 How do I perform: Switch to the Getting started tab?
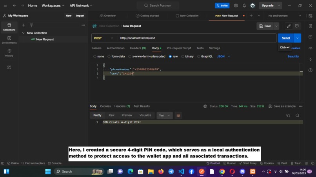(147, 16)
